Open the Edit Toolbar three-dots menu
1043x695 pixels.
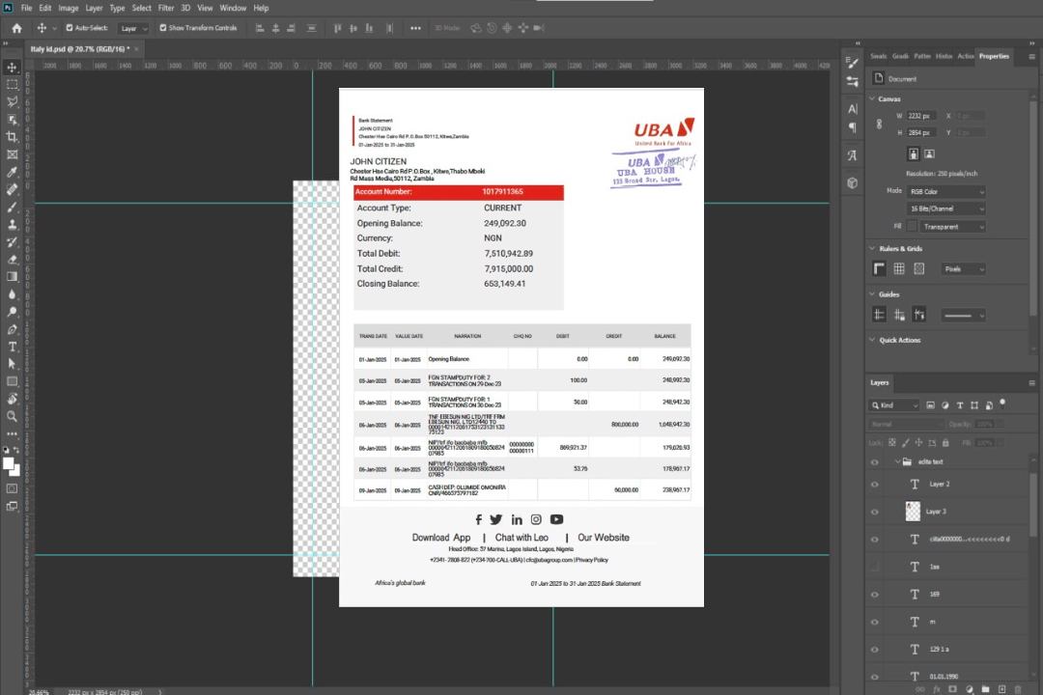point(12,433)
